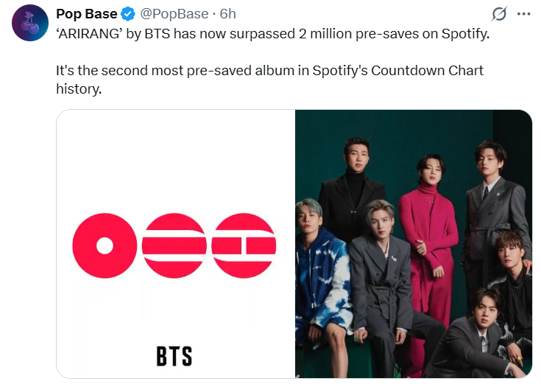
Task: Click the word 'history.' ending the tweet
Action: coord(79,88)
